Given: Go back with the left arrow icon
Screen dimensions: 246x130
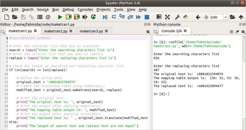Looking at the screenshot, I should (x=198, y=17).
